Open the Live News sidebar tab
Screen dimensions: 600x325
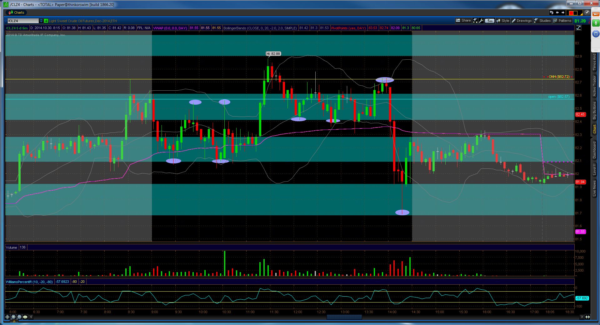pos(595,188)
